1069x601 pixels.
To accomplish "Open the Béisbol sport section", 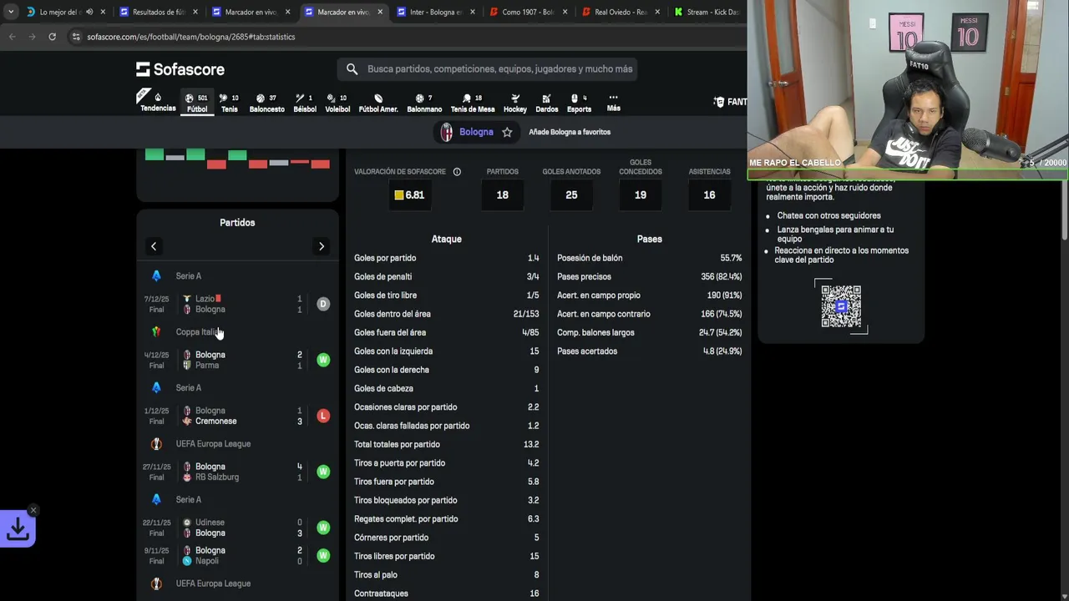I will tap(305, 103).
